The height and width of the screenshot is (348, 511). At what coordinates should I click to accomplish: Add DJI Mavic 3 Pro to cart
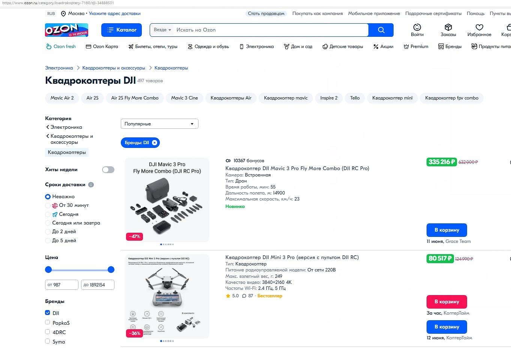coord(446,230)
